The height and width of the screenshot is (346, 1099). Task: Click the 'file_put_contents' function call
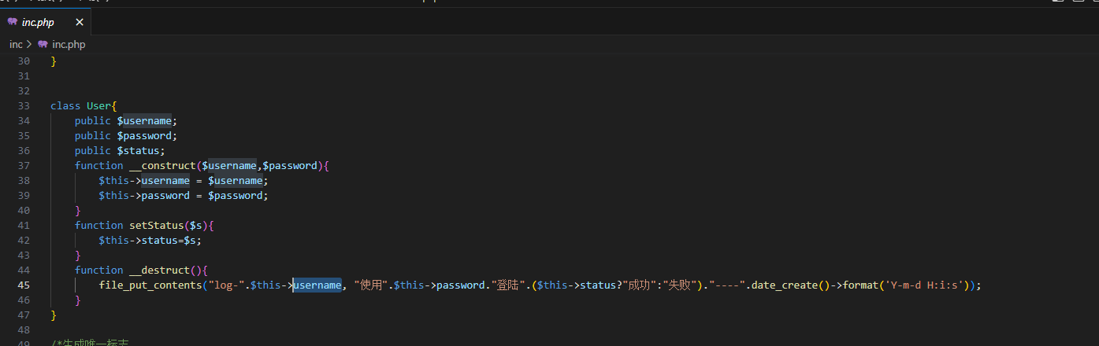150,285
